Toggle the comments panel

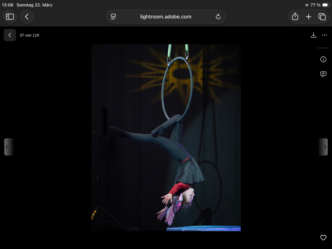point(323,74)
